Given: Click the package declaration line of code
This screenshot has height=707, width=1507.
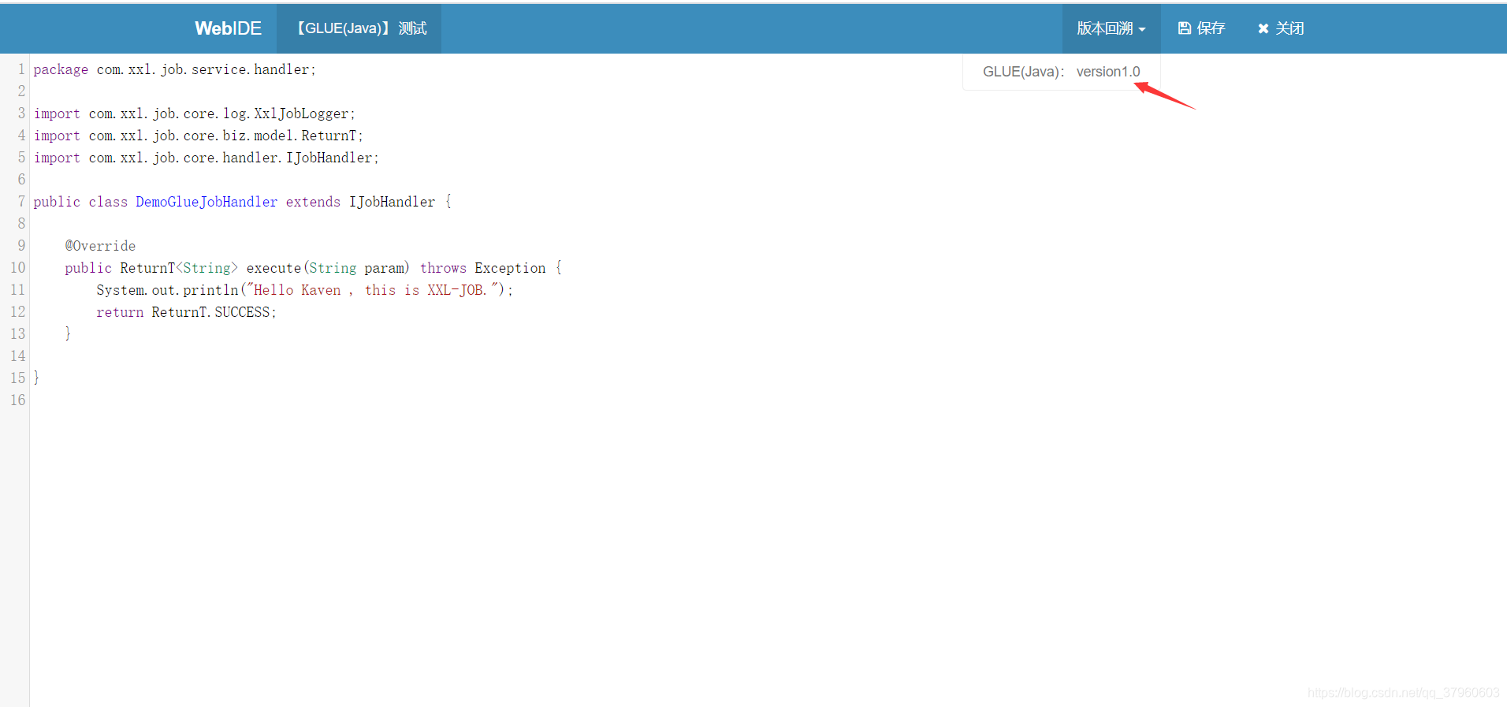Looking at the screenshot, I should click(174, 69).
